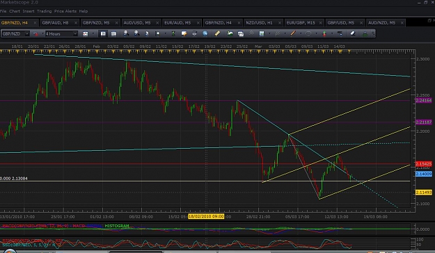The width and height of the screenshot is (435, 253).
Task: Click the crosshair mode icon
Action: (157, 33)
